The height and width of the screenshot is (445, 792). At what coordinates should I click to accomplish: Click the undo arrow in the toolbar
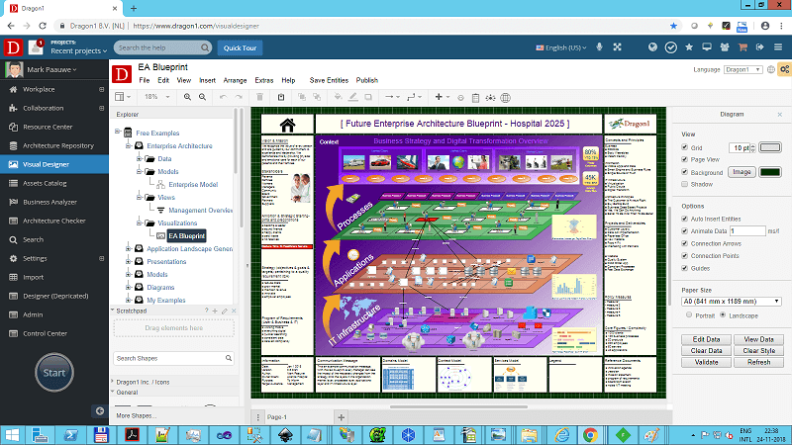pyautogui.click(x=222, y=97)
